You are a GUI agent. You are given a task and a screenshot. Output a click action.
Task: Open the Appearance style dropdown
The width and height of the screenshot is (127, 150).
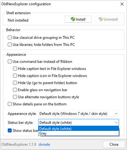[x=79, y=114]
